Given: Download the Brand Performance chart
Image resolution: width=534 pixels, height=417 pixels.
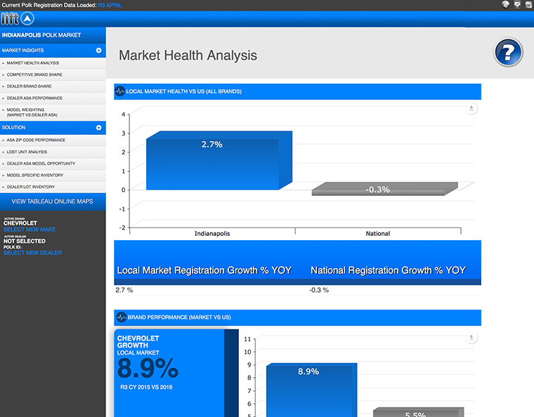Looking at the screenshot, I should (471, 338).
